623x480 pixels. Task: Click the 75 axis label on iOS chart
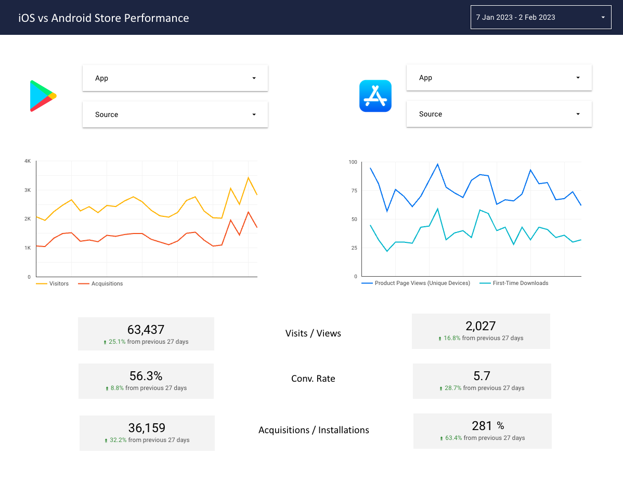click(x=354, y=191)
